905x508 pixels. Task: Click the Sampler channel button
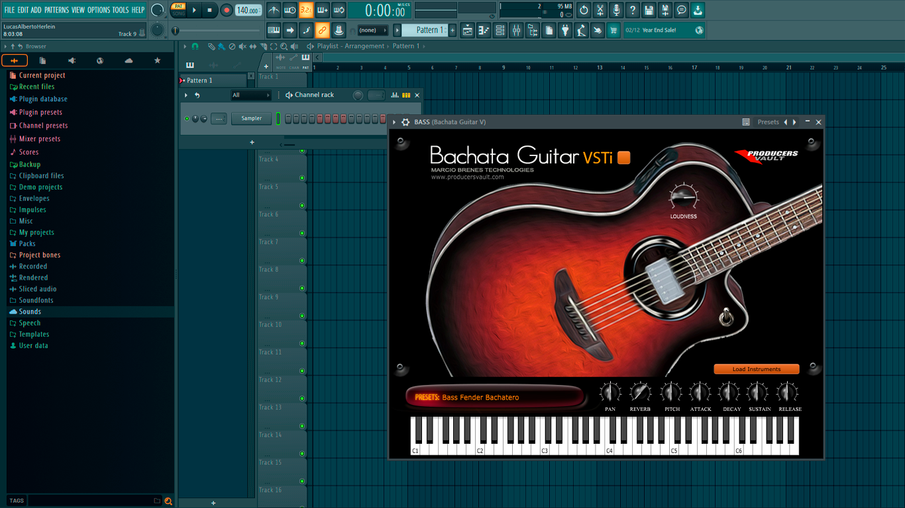[x=251, y=118]
